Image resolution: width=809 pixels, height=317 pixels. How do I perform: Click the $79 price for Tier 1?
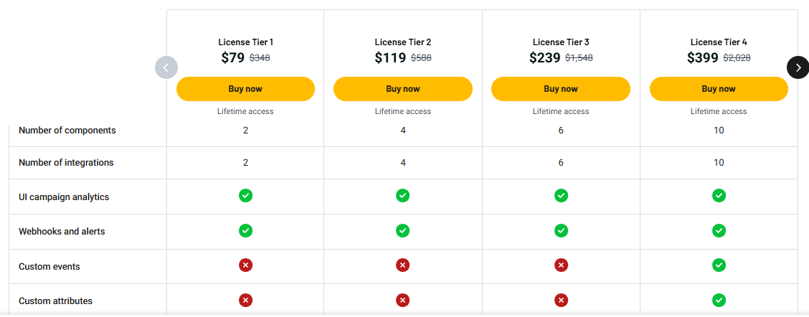tap(233, 58)
